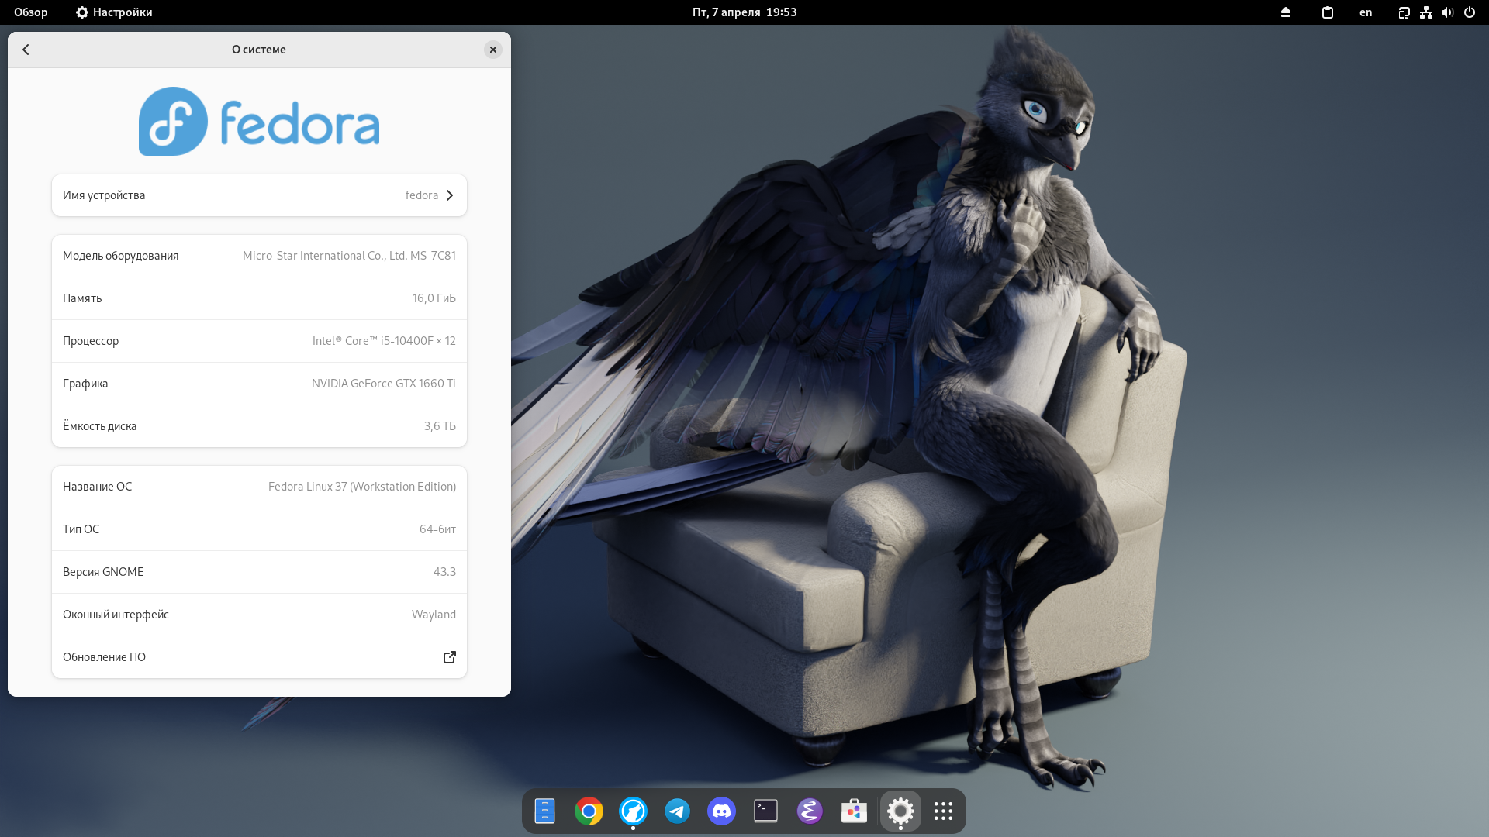Go back using the header arrow
The height and width of the screenshot is (837, 1489).
(x=26, y=50)
